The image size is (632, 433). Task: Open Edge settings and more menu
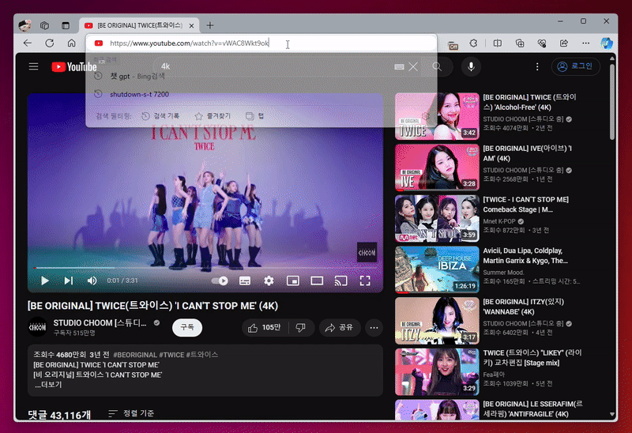pyautogui.click(x=585, y=43)
